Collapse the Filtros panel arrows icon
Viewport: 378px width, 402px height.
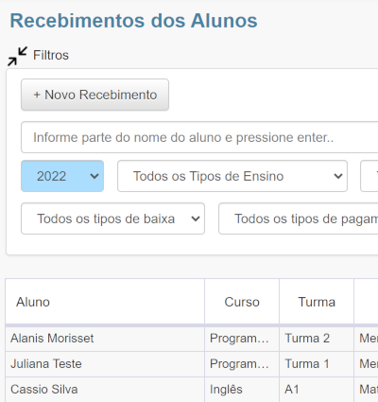click(17, 56)
